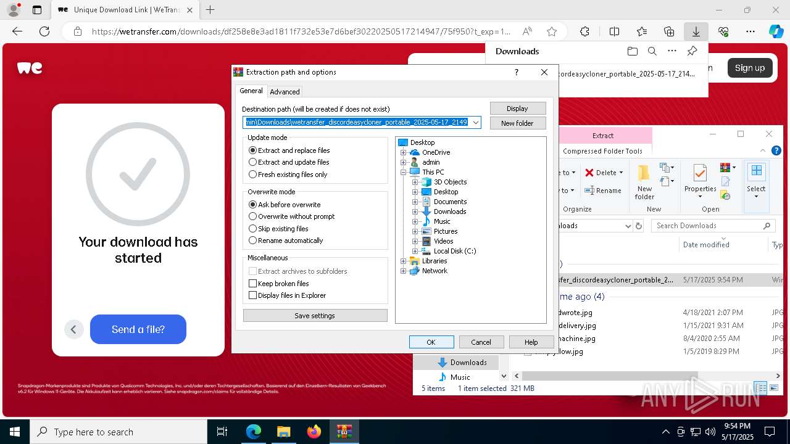
Task: Click Send a file? button
Action: click(138, 329)
